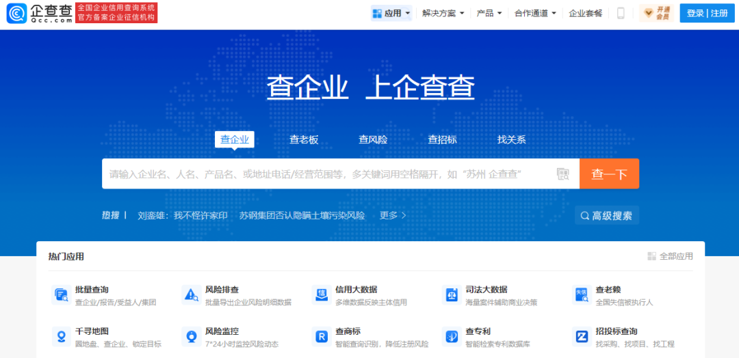The width and height of the screenshot is (739, 358).
Task: Switch to the 查老板 tab
Action: 304,140
